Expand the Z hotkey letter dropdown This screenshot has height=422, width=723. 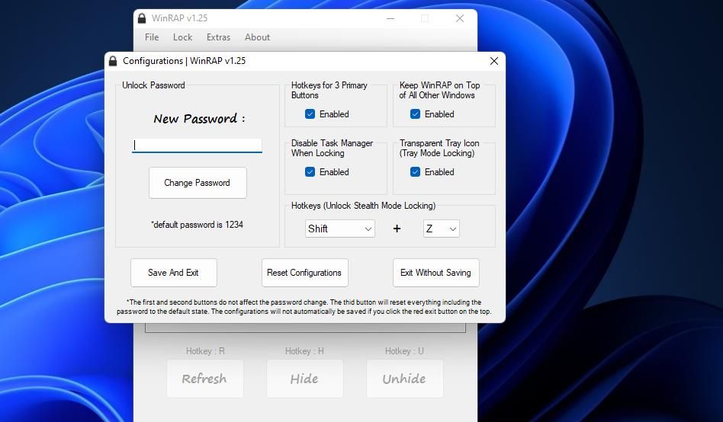tap(441, 229)
